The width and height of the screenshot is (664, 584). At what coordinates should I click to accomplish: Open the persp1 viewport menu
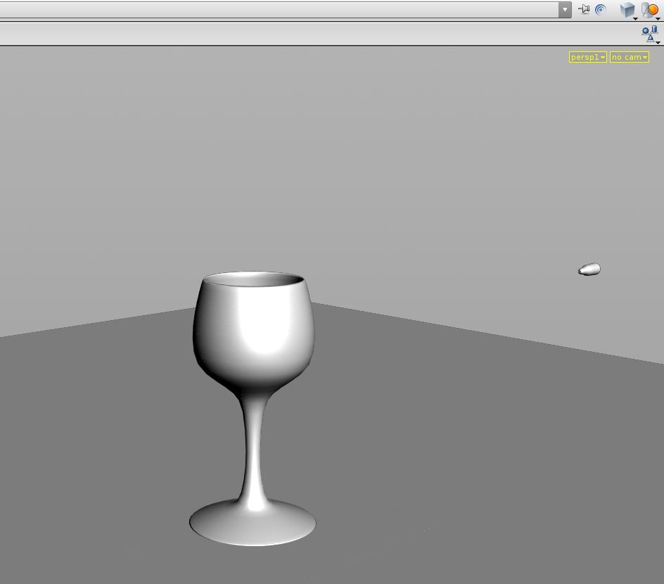coord(588,57)
